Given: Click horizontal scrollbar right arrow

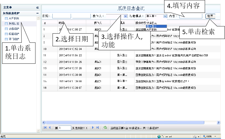Looking at the screenshot, I should click(x=218, y=123).
